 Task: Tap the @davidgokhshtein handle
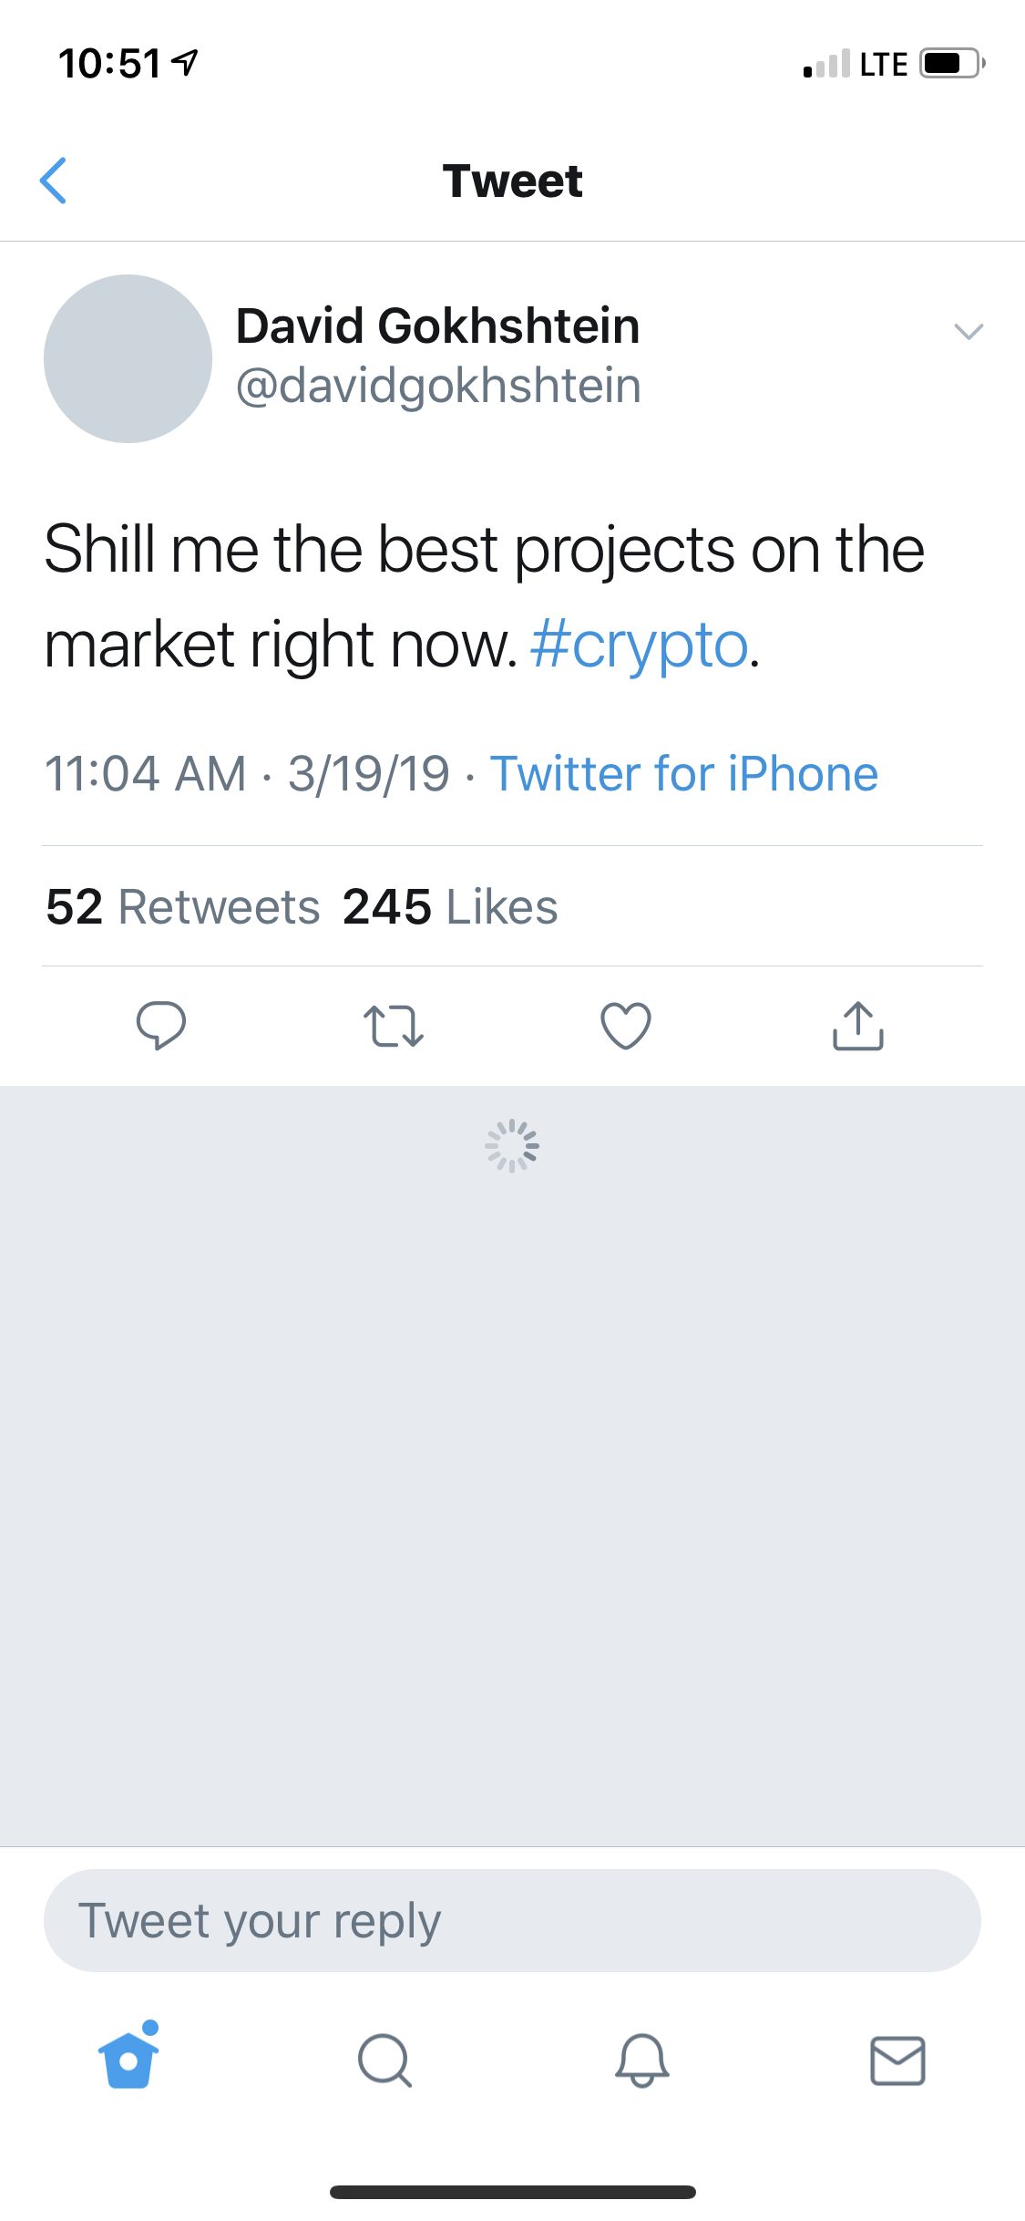coord(438,386)
